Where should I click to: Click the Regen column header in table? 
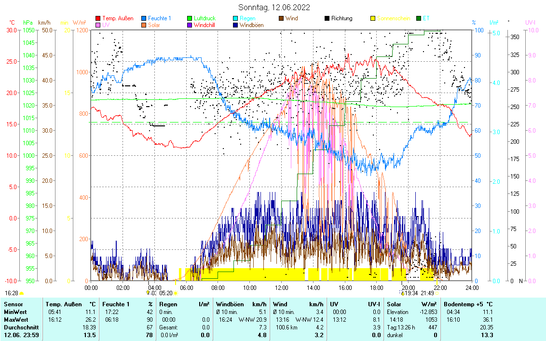point(168,304)
